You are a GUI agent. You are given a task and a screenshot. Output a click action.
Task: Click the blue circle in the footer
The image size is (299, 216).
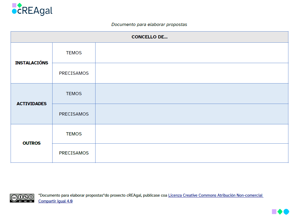point(286,211)
